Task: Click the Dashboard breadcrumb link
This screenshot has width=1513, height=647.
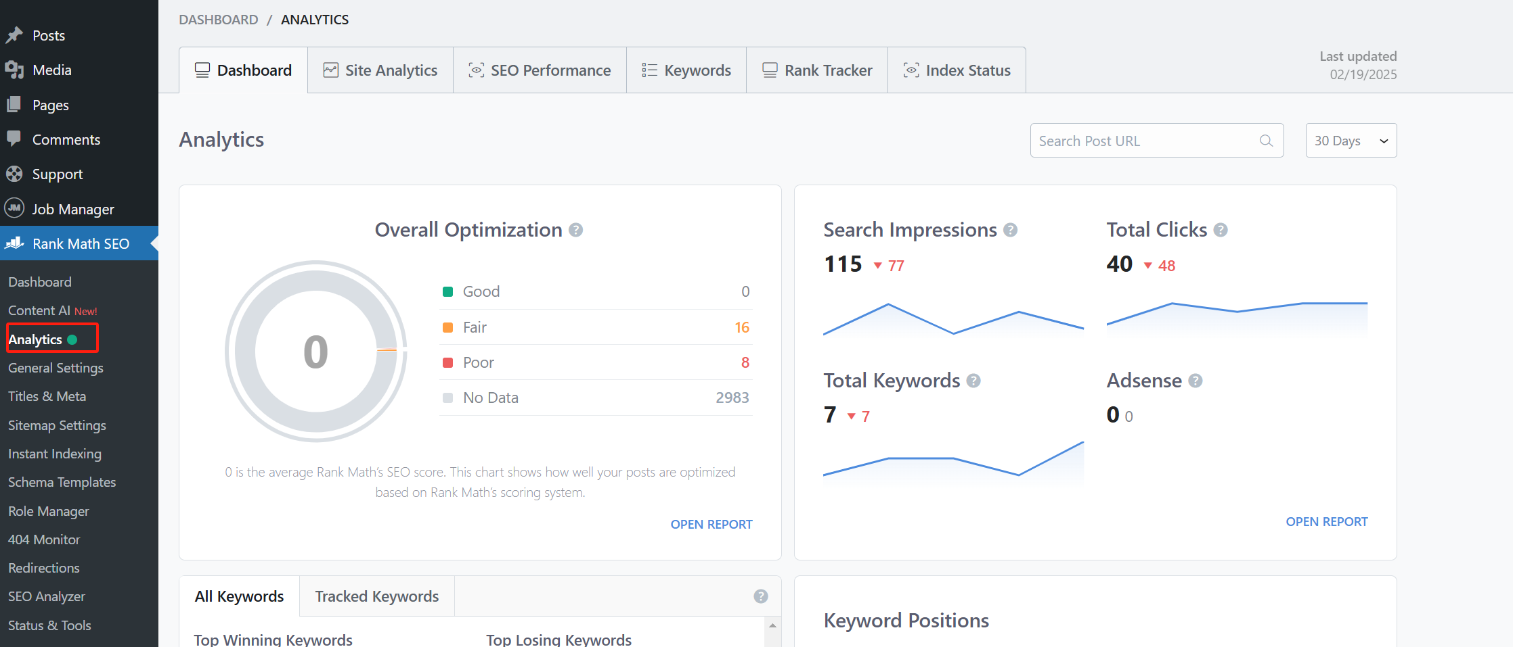Action: pyautogui.click(x=218, y=20)
